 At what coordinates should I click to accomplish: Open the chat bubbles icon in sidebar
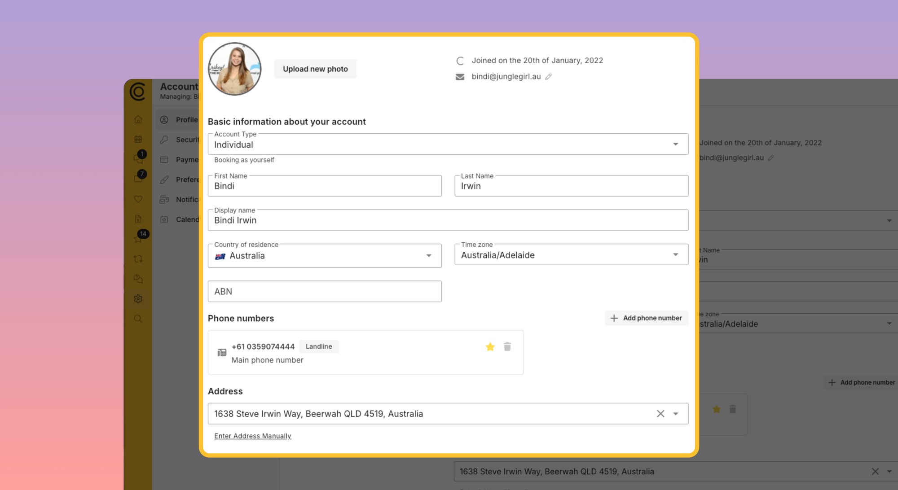click(138, 279)
